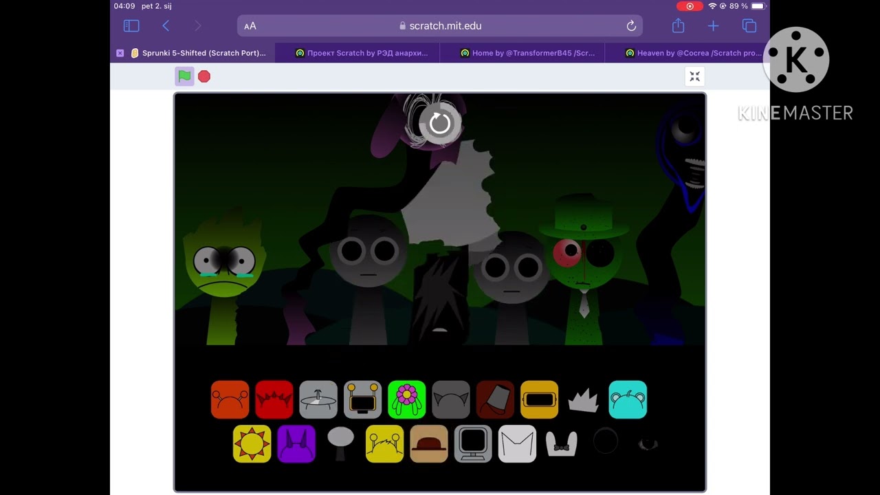Image resolution: width=880 pixels, height=495 pixels.
Task: Select the green icon with purple flower
Action: (407, 399)
